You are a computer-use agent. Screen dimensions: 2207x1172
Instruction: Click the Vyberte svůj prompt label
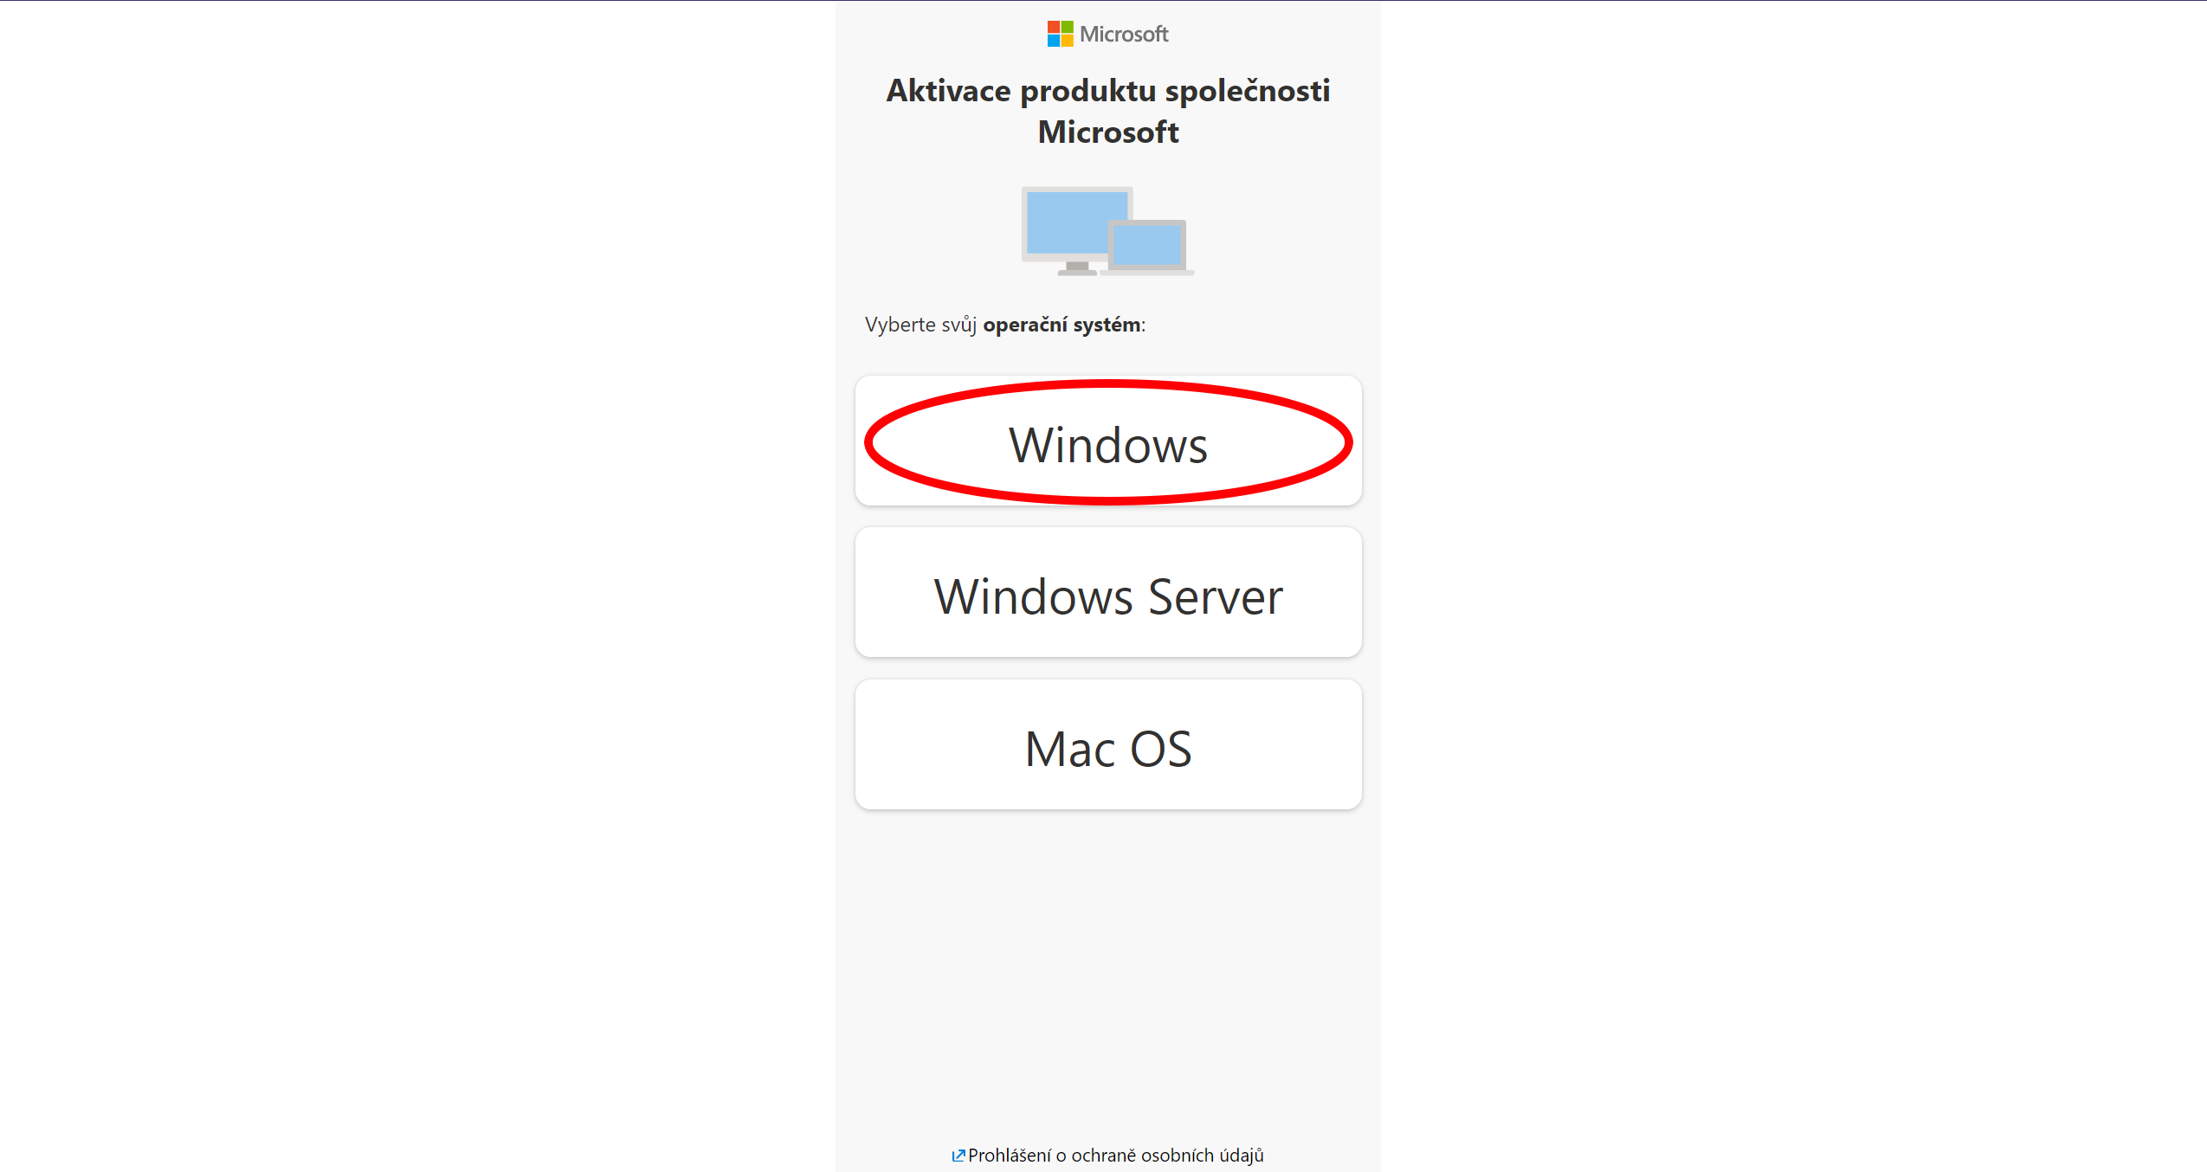point(920,325)
